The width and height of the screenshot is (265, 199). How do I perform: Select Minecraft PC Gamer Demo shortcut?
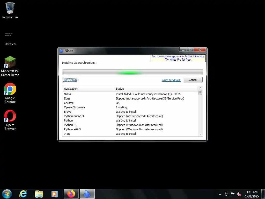[10, 66]
